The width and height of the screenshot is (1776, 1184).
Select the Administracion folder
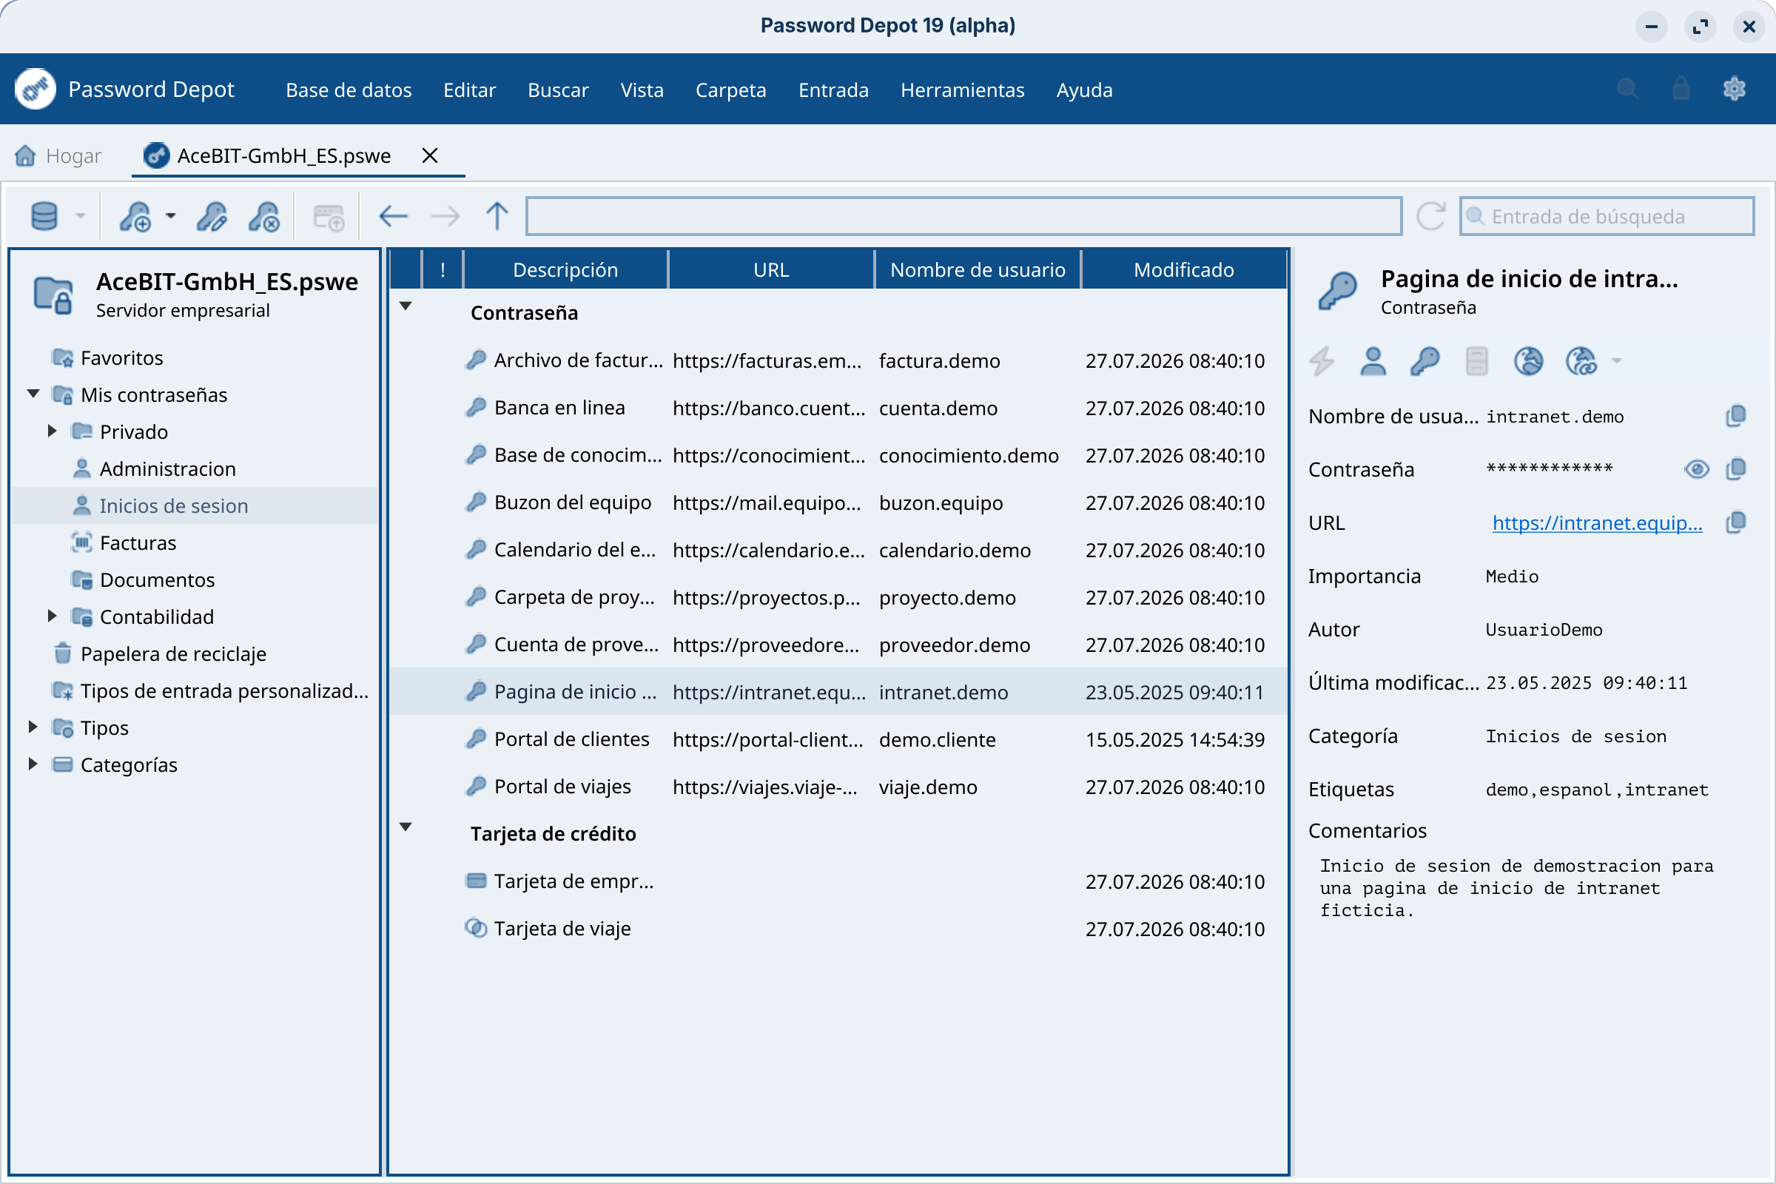168,469
